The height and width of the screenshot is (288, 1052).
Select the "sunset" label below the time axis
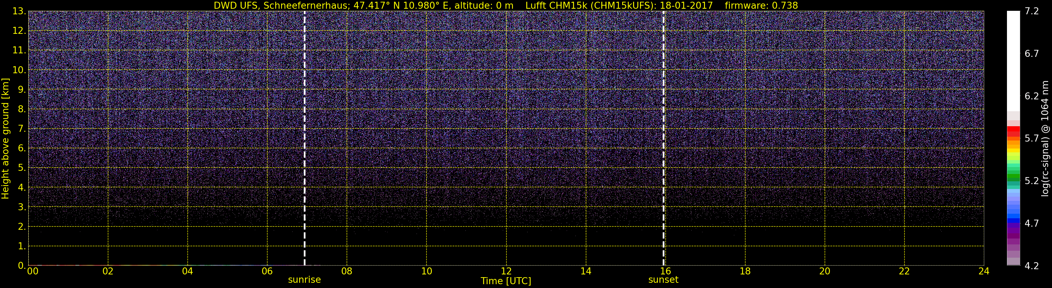click(663, 280)
